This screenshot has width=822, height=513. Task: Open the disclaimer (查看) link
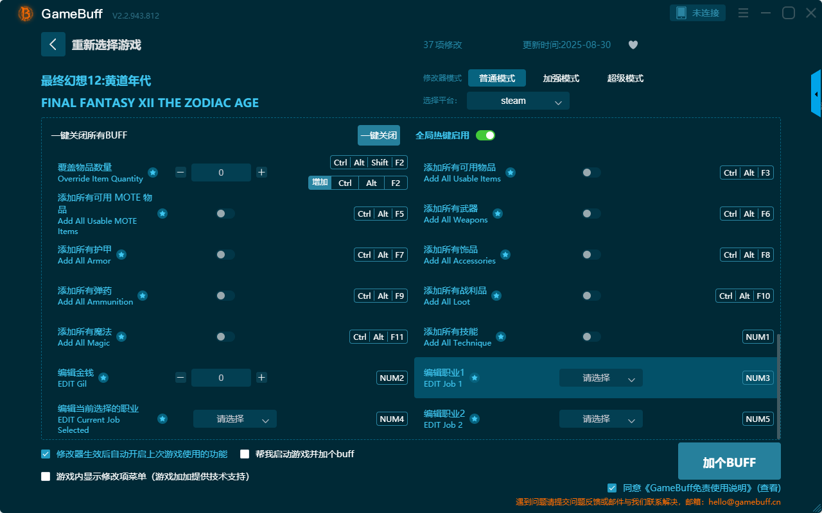coord(769,488)
